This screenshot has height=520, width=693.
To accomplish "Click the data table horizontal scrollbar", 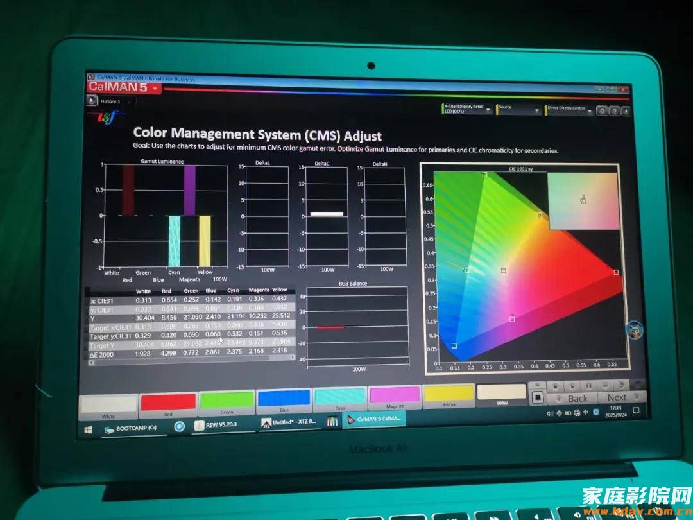I will [191, 361].
